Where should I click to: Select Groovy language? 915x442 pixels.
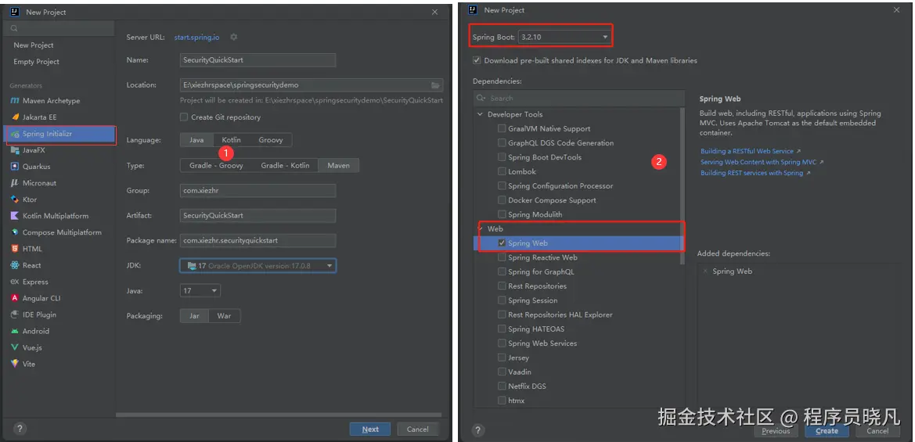(271, 140)
